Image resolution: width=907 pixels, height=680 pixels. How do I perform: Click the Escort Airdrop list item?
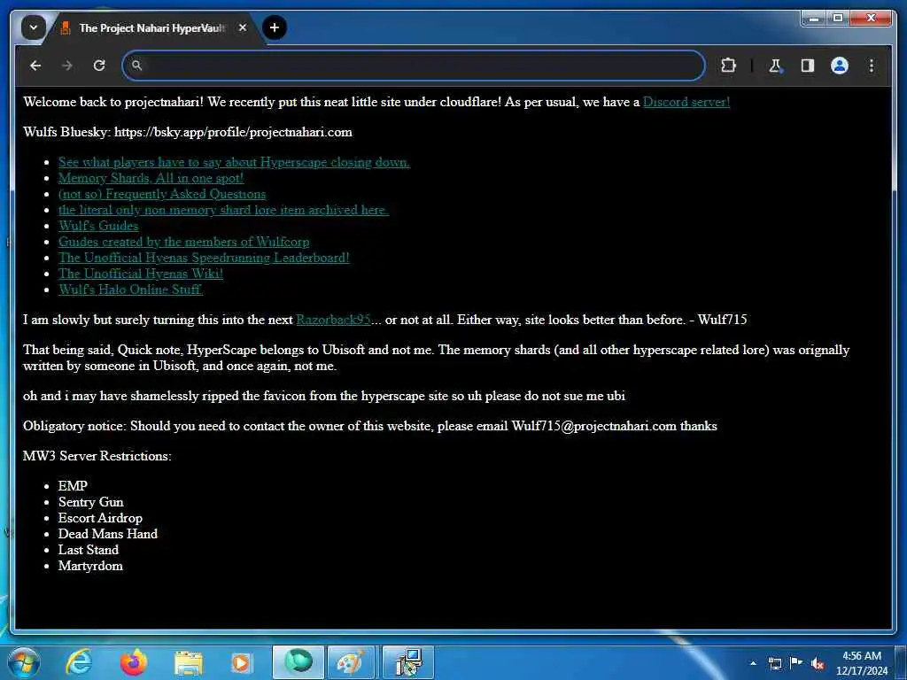(100, 518)
